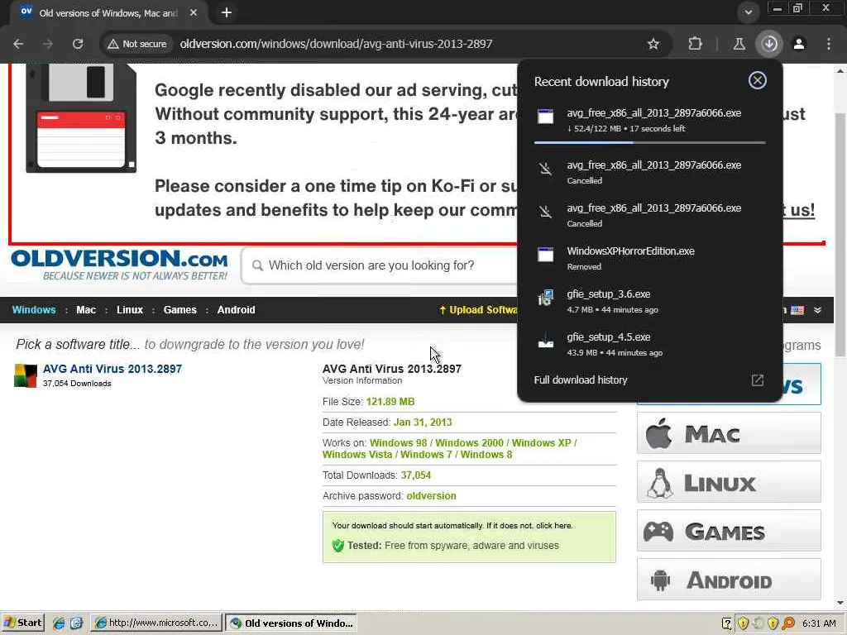Bookmark this page with the star icon
Screen dimensions: 847x635
(x=653, y=44)
